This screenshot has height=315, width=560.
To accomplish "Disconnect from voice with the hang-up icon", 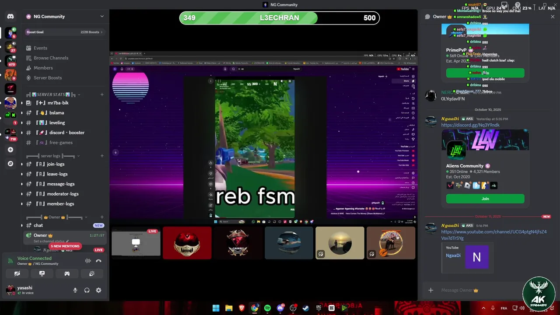I will [99, 261].
